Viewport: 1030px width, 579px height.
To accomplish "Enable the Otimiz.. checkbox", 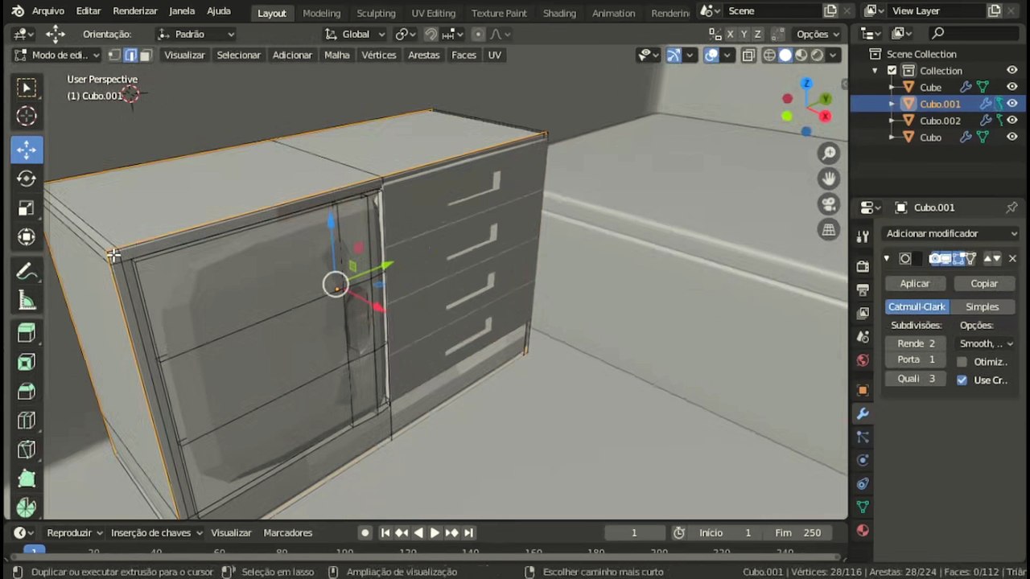I will [x=962, y=362].
